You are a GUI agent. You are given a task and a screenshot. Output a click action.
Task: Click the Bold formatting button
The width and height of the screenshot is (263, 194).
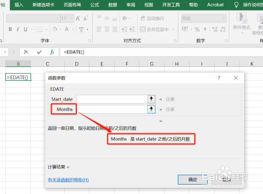click(x=11, y=29)
